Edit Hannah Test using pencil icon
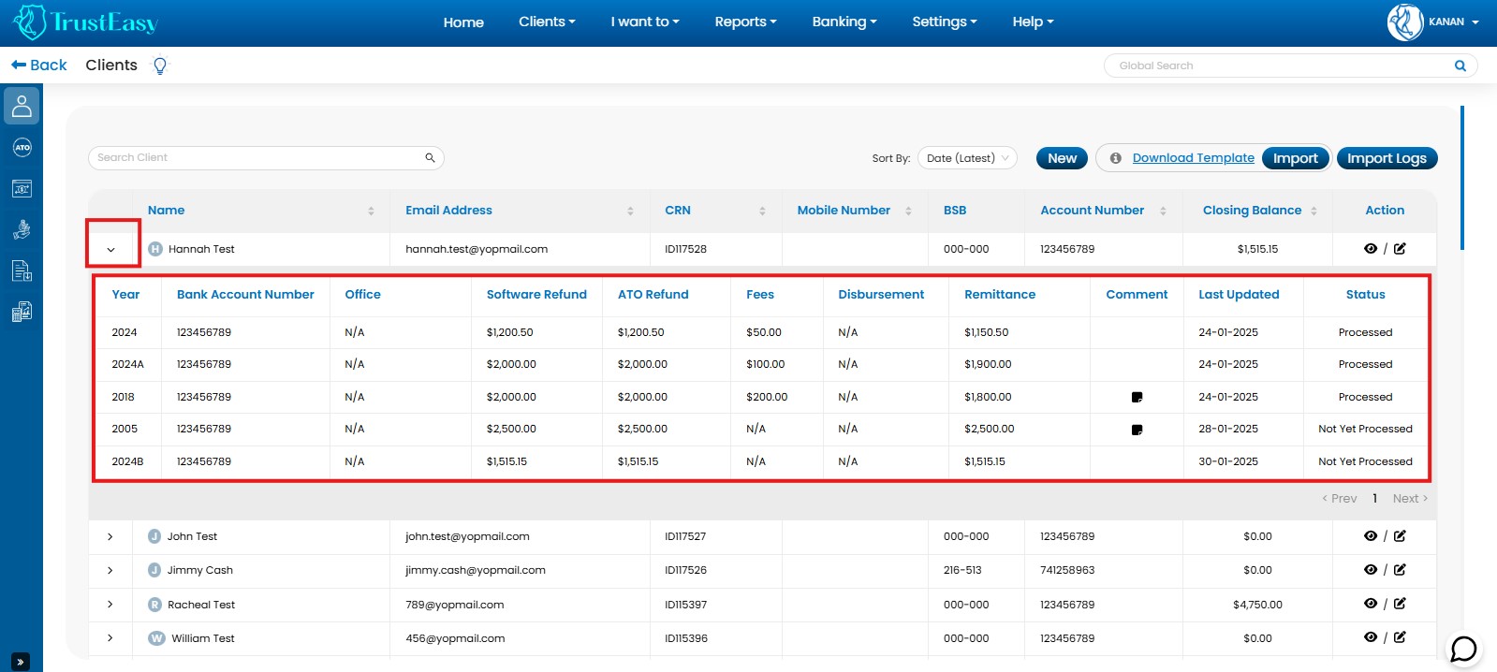The height and width of the screenshot is (672, 1497). [x=1400, y=249]
